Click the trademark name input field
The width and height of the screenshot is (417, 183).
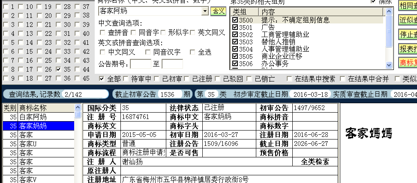tap(150, 11)
